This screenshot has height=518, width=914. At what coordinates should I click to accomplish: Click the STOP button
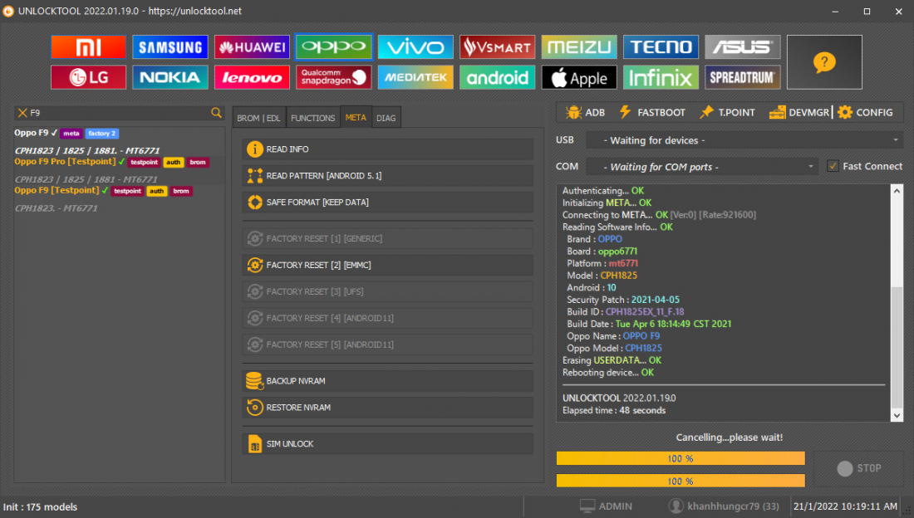[858, 468]
